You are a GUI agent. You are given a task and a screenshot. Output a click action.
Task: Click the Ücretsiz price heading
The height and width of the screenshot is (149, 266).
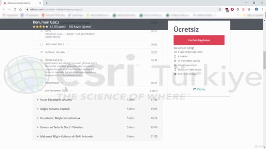pyautogui.click(x=186, y=29)
